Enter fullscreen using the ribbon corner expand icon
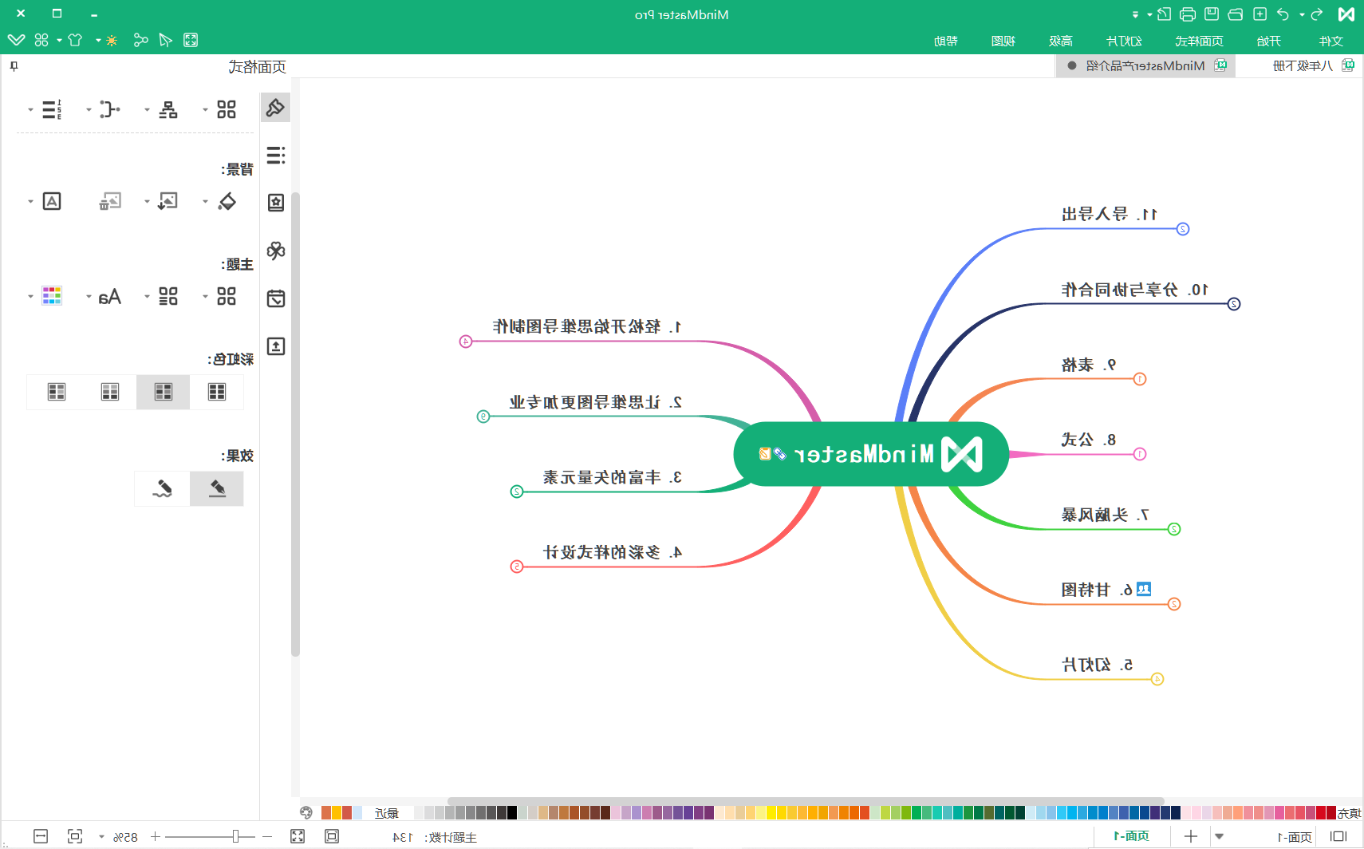 coord(191,40)
